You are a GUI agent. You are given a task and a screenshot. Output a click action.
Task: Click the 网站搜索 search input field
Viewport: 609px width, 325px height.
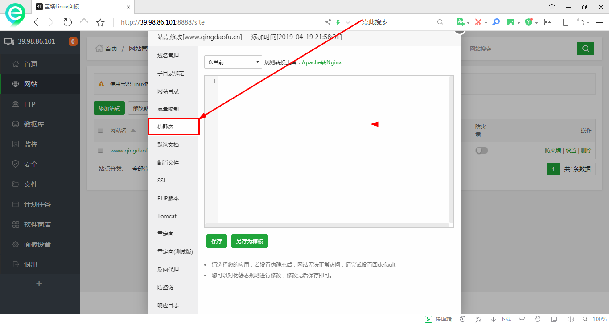522,49
